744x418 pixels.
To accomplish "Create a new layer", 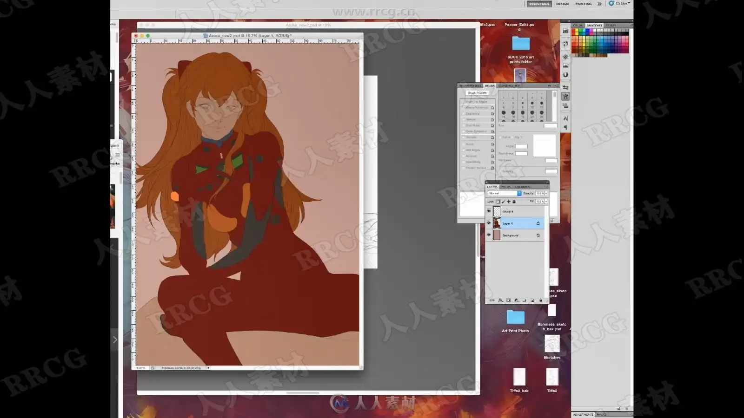I will (x=532, y=300).
